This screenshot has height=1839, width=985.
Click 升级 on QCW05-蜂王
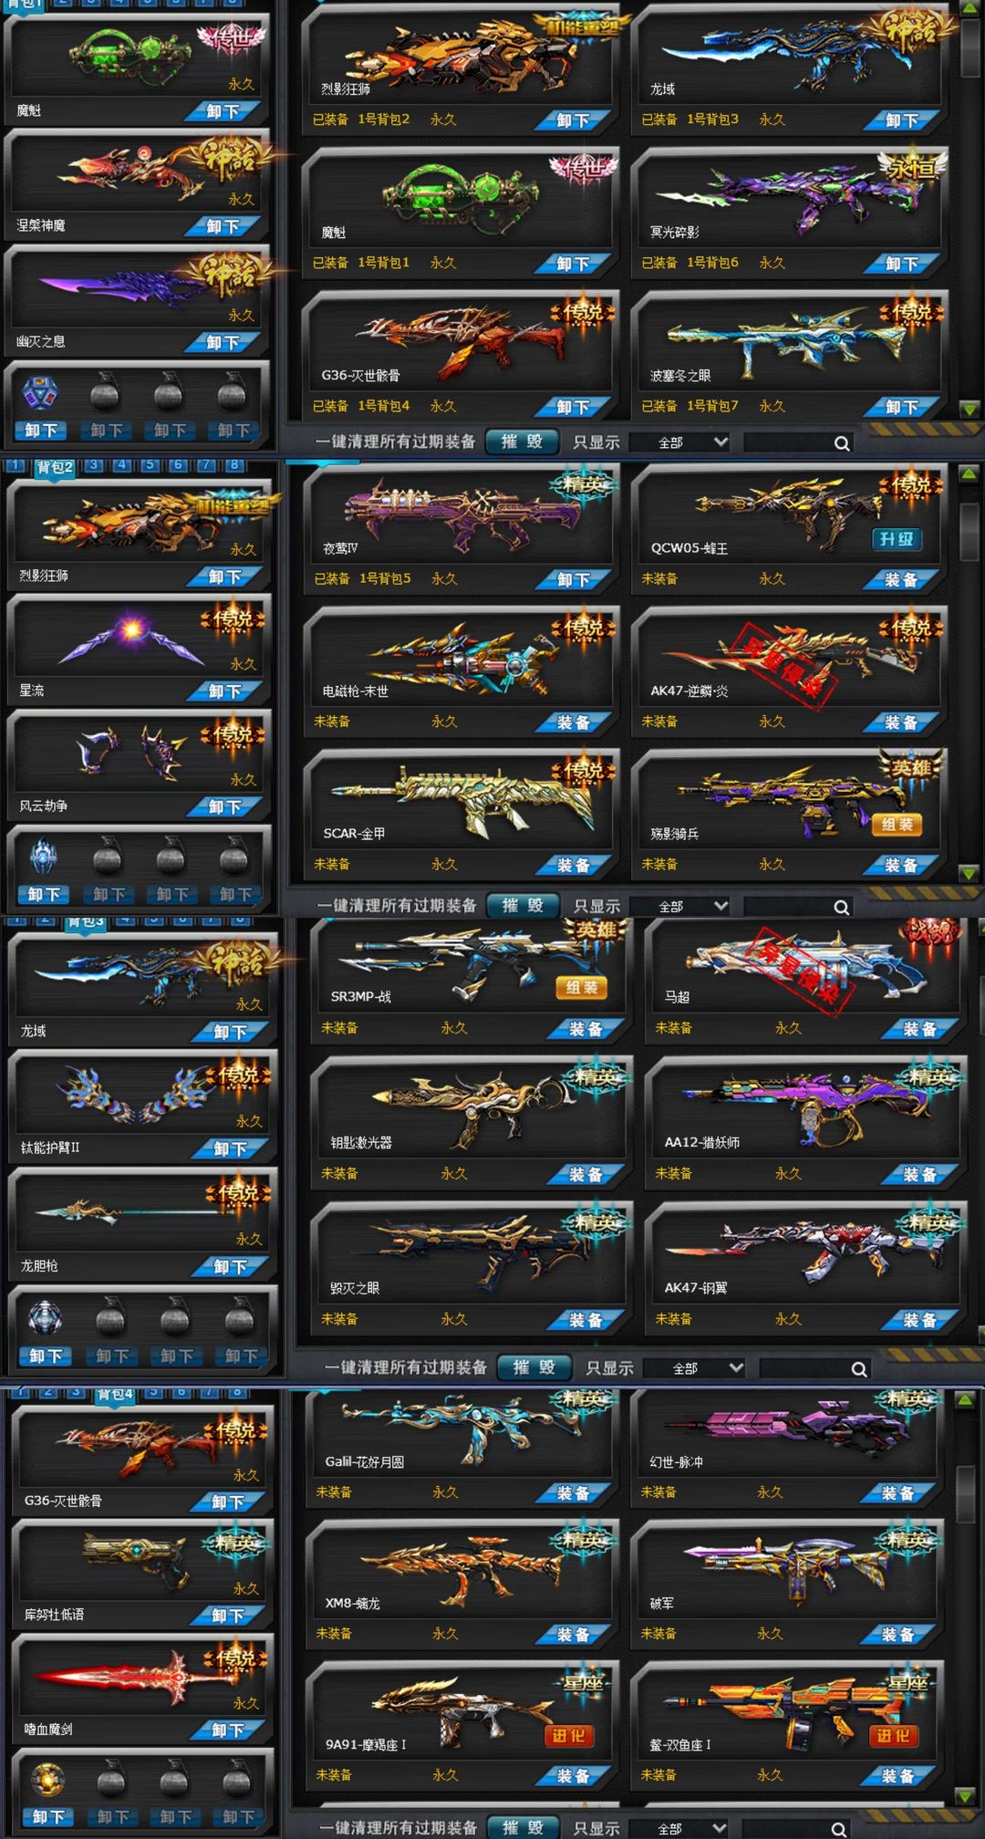897,539
